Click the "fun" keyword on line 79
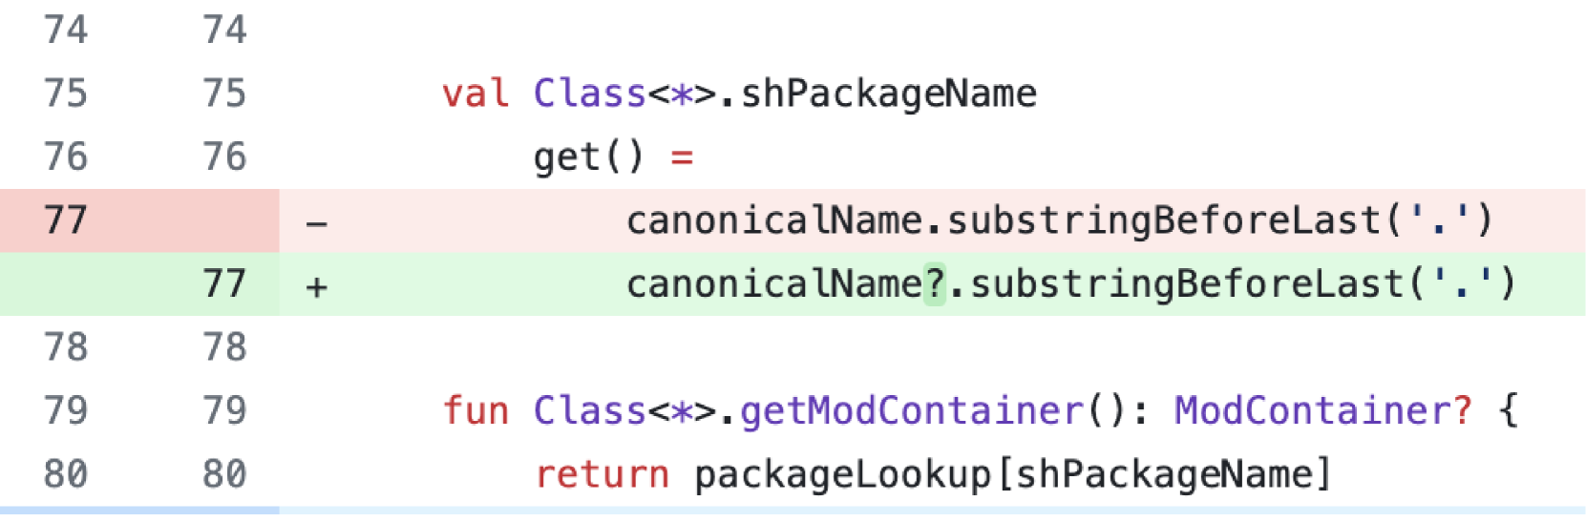The height and width of the screenshot is (522, 1586). pyautogui.click(x=475, y=411)
